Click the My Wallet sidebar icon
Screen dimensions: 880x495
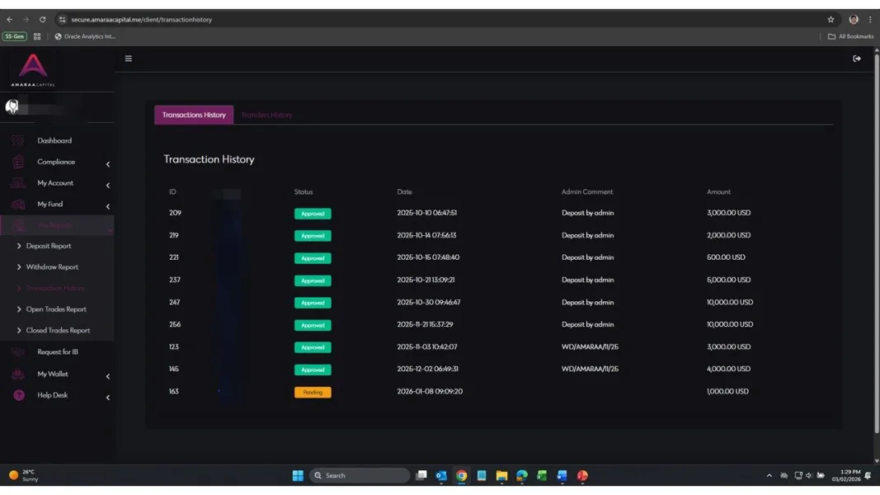point(18,375)
